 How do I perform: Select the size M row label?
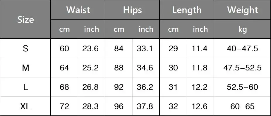tap(25, 68)
